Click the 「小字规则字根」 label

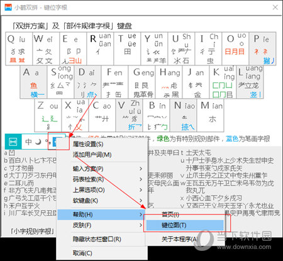point(32,231)
